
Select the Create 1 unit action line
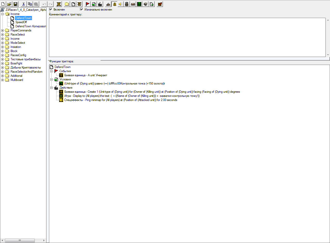pyautogui.click(x=152, y=92)
